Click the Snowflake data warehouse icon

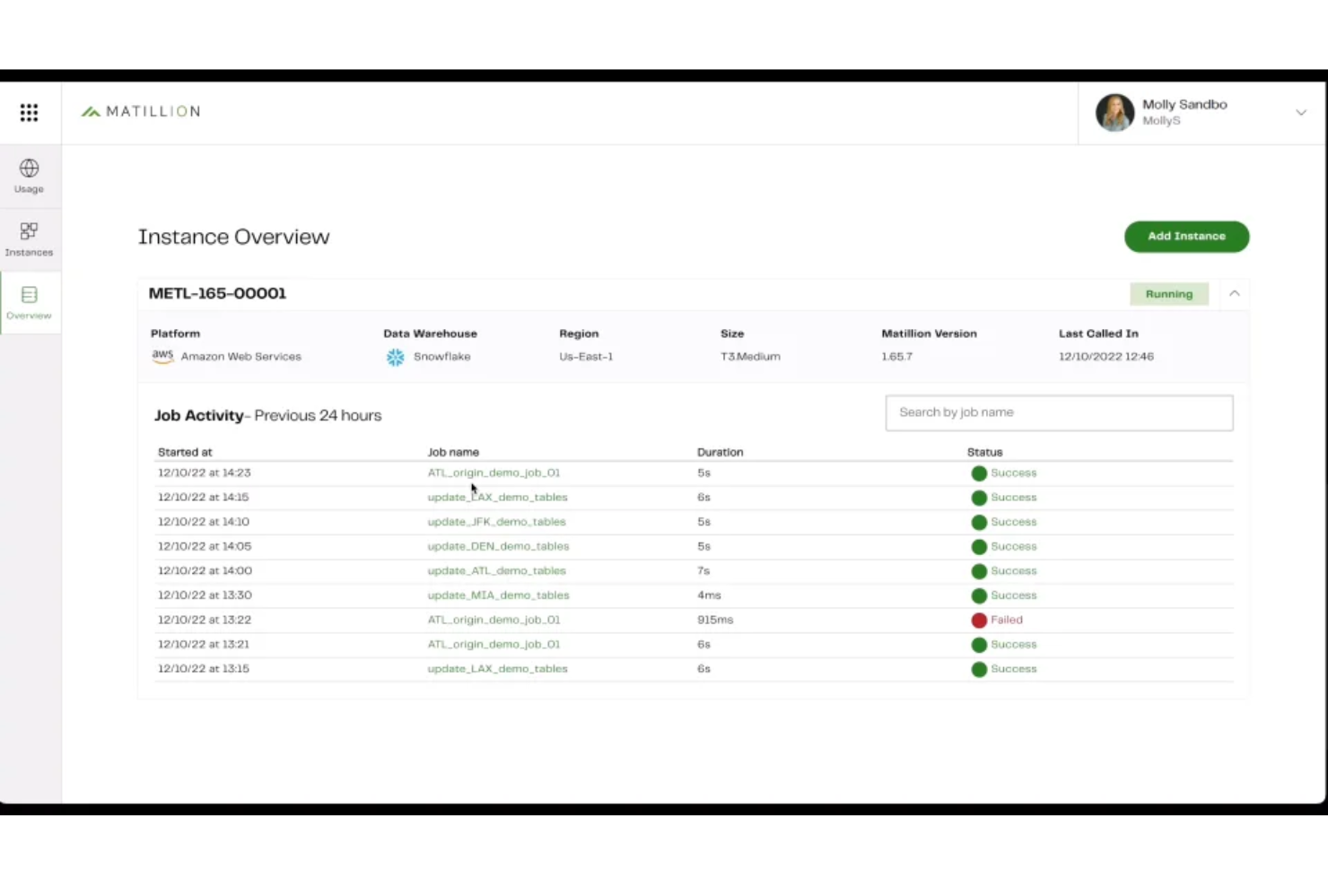(x=395, y=357)
